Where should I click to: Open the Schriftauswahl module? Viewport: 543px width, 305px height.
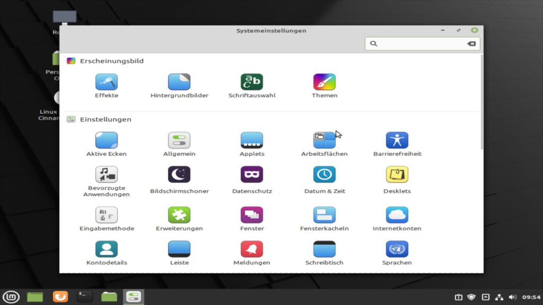252,86
